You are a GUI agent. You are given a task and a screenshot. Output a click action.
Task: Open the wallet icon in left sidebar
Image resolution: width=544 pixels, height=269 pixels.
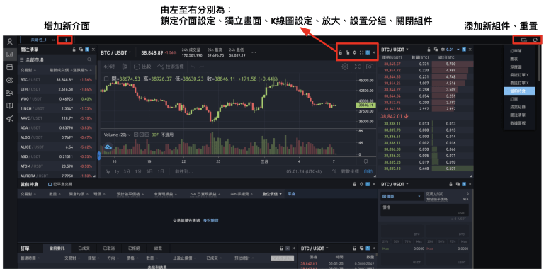pos(10,67)
